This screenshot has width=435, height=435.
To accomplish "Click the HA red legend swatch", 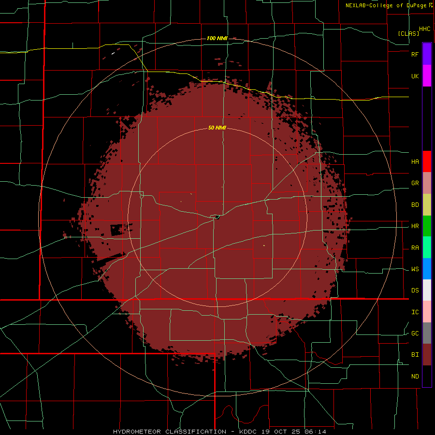I will click(427, 161).
